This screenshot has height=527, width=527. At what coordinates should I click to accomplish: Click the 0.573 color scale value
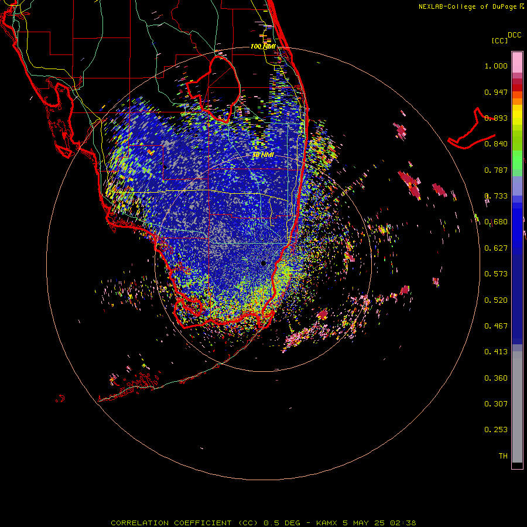pyautogui.click(x=496, y=274)
